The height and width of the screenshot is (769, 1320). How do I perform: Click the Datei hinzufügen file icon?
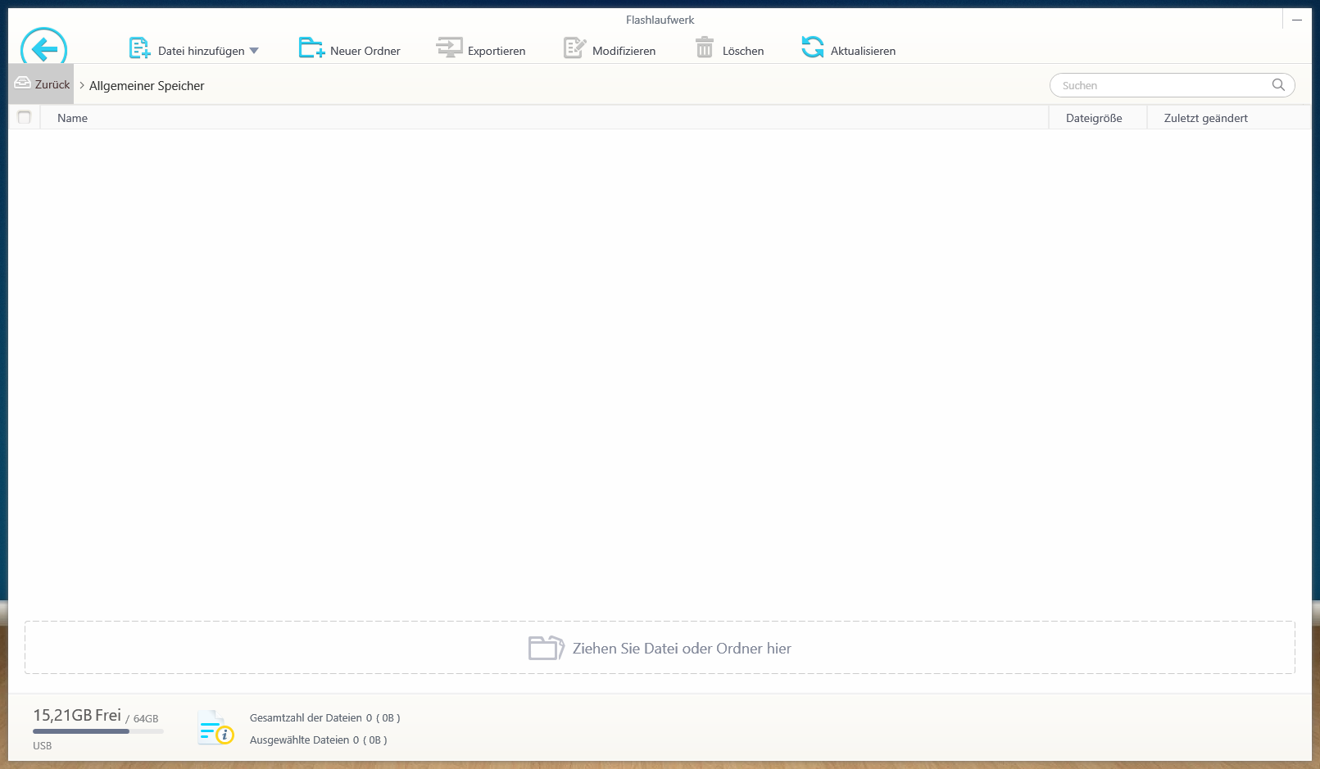tap(139, 49)
